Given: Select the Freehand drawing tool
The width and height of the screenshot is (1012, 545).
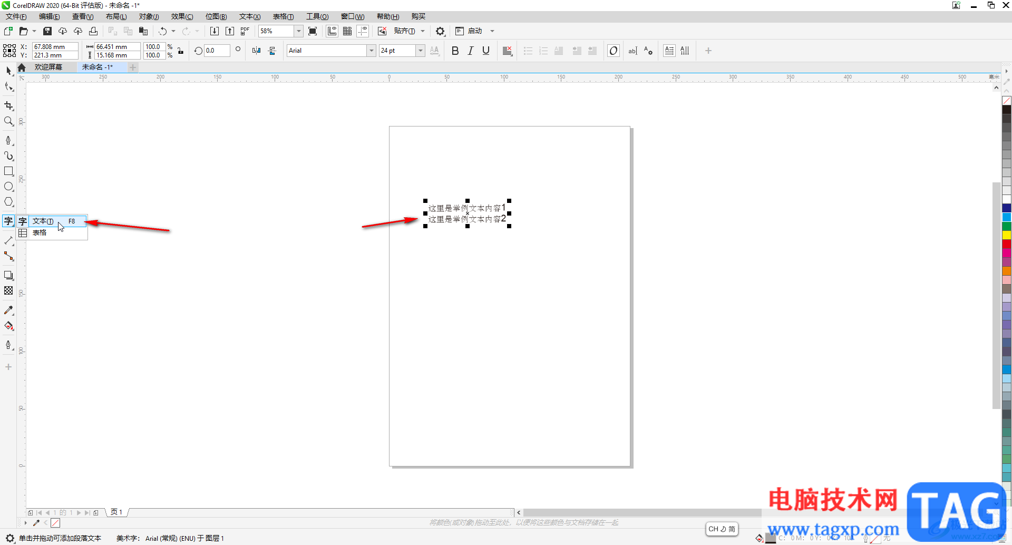Looking at the screenshot, I should [8, 140].
